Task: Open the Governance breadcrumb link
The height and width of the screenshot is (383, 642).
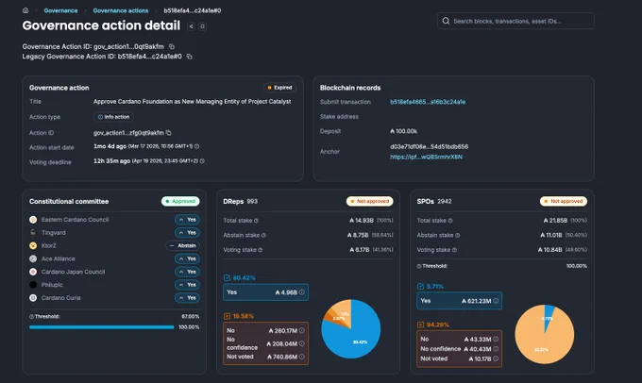Action: tap(60, 10)
